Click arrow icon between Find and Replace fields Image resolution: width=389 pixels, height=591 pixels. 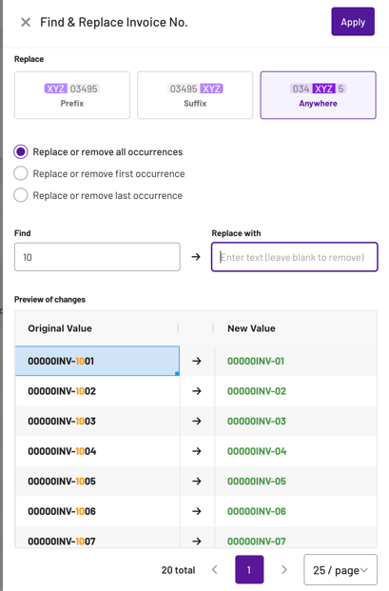[196, 257]
